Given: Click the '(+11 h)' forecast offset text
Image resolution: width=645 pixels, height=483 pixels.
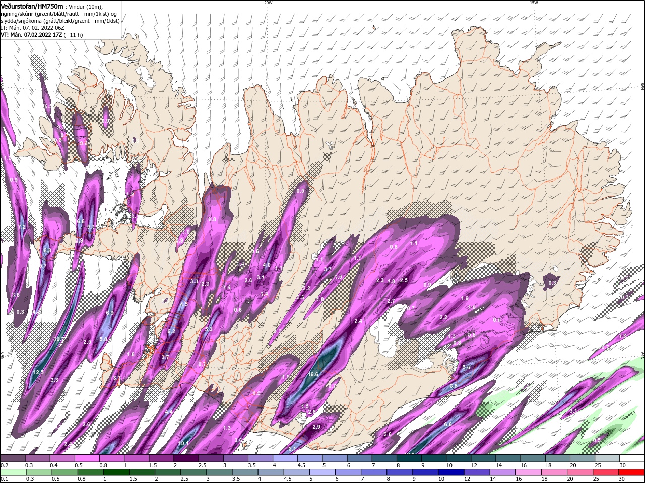Looking at the screenshot, I should (74, 35).
